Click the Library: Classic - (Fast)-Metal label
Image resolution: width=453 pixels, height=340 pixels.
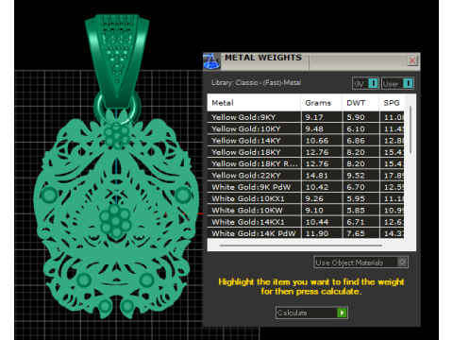256,83
